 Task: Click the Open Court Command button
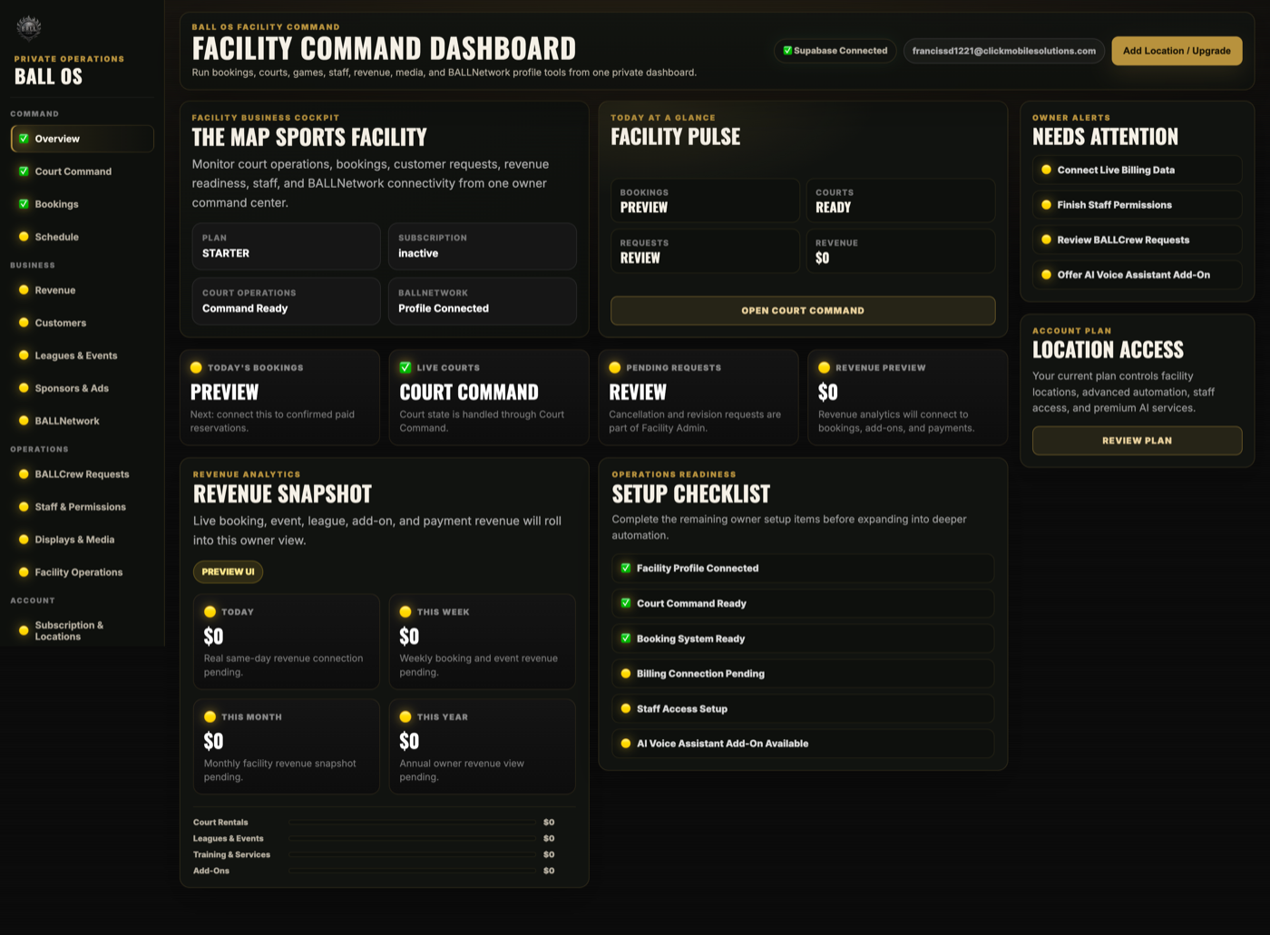pos(803,310)
